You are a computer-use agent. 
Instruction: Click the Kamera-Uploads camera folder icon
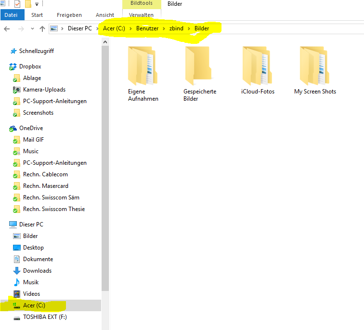pyautogui.click(x=16, y=90)
